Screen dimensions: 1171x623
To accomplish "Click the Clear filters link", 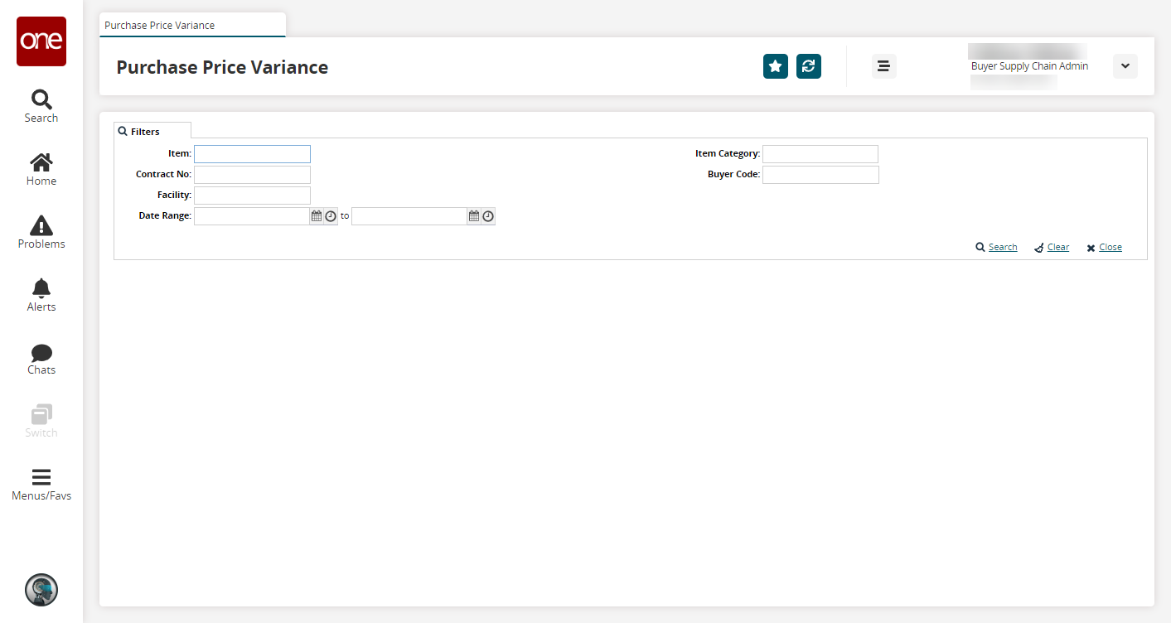I will tap(1057, 248).
